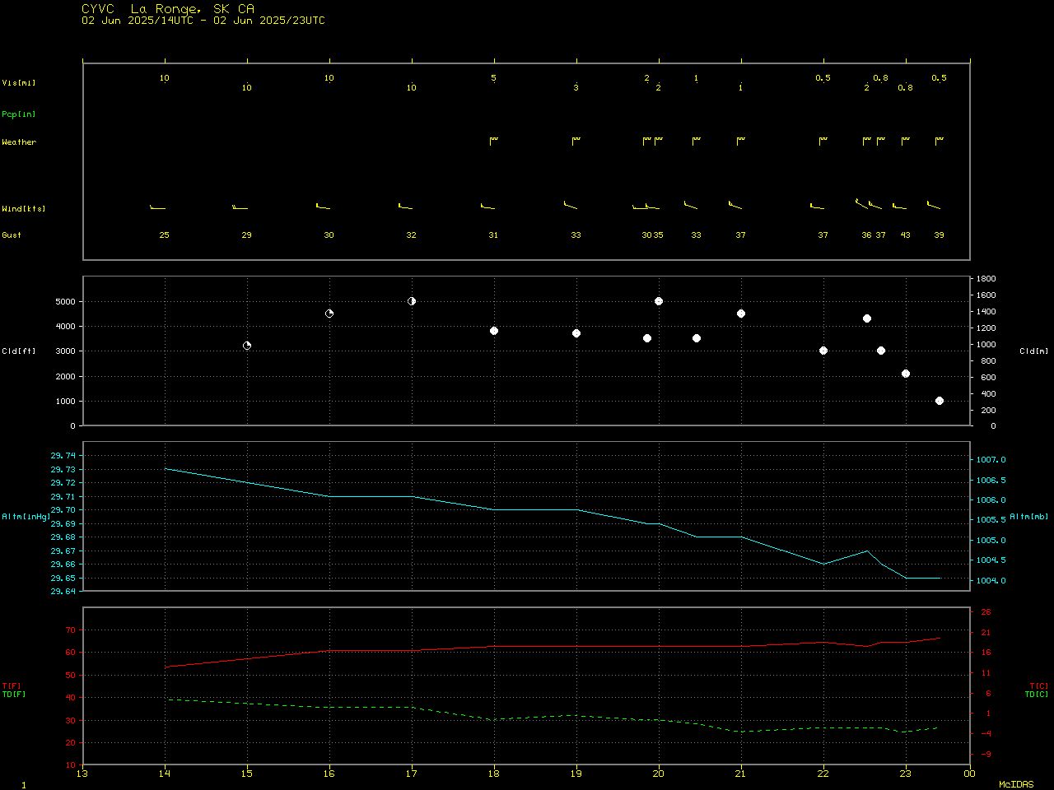Click the cloud marker at 18 UTC
Image resolution: width=1054 pixels, height=790 pixels.
(x=494, y=331)
